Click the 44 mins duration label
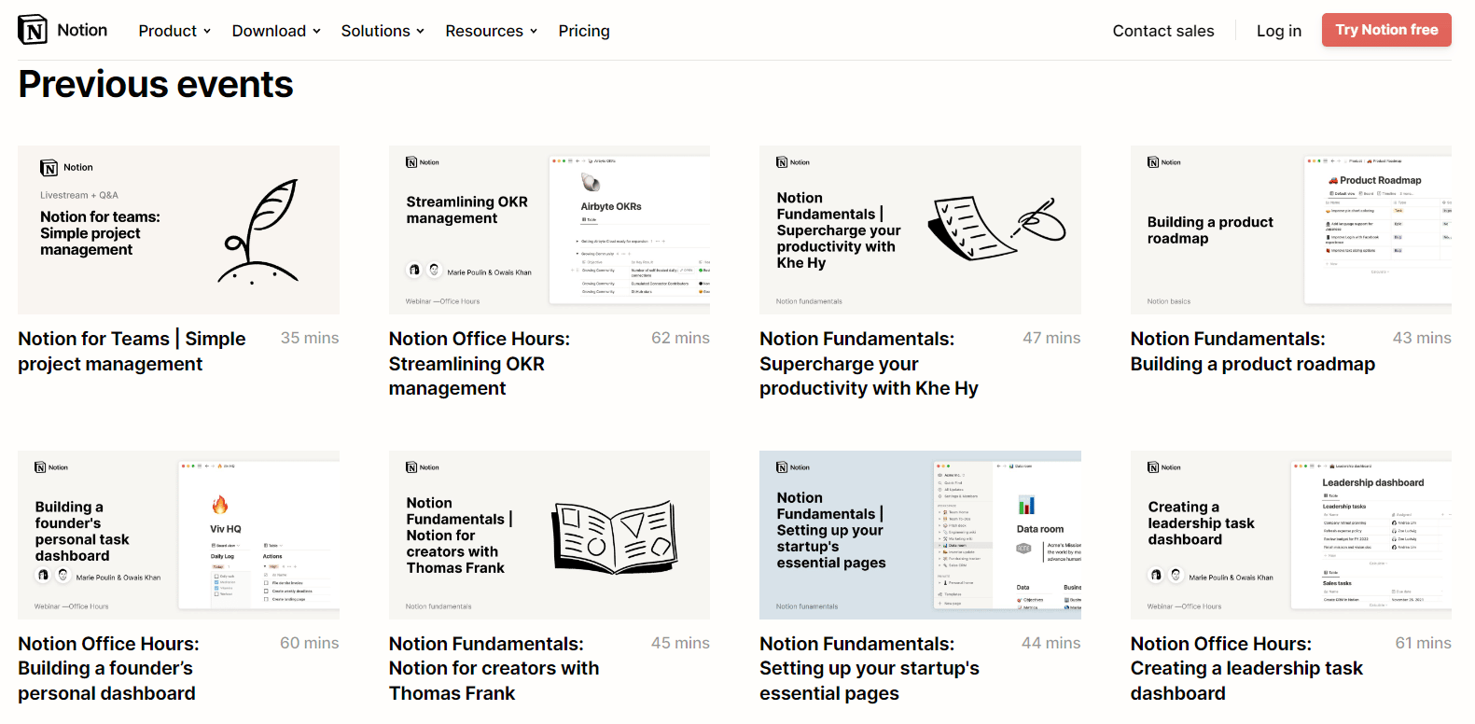This screenshot has height=724, width=1475. [1051, 643]
